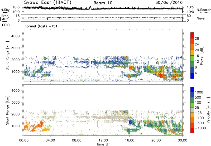The image size is (211, 146).
Task: Click the '18' left tick of frequency panel
Action: tap(18, 16)
